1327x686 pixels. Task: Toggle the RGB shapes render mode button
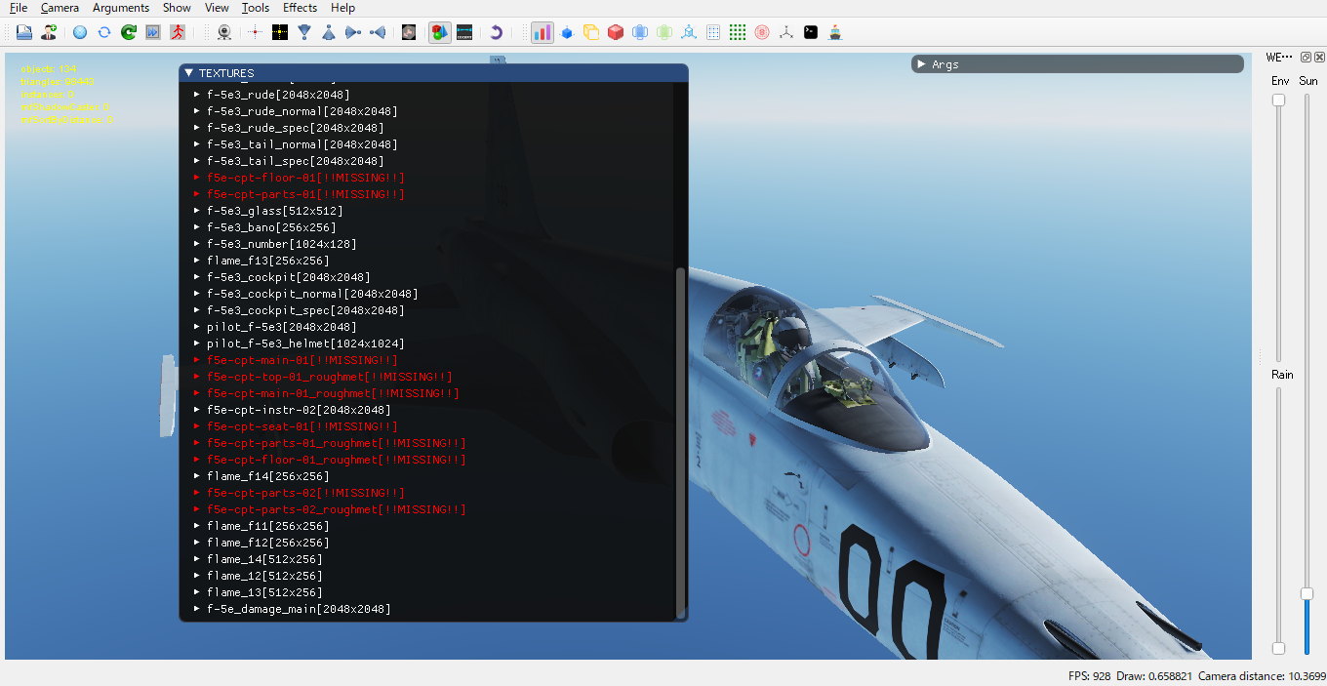click(439, 32)
